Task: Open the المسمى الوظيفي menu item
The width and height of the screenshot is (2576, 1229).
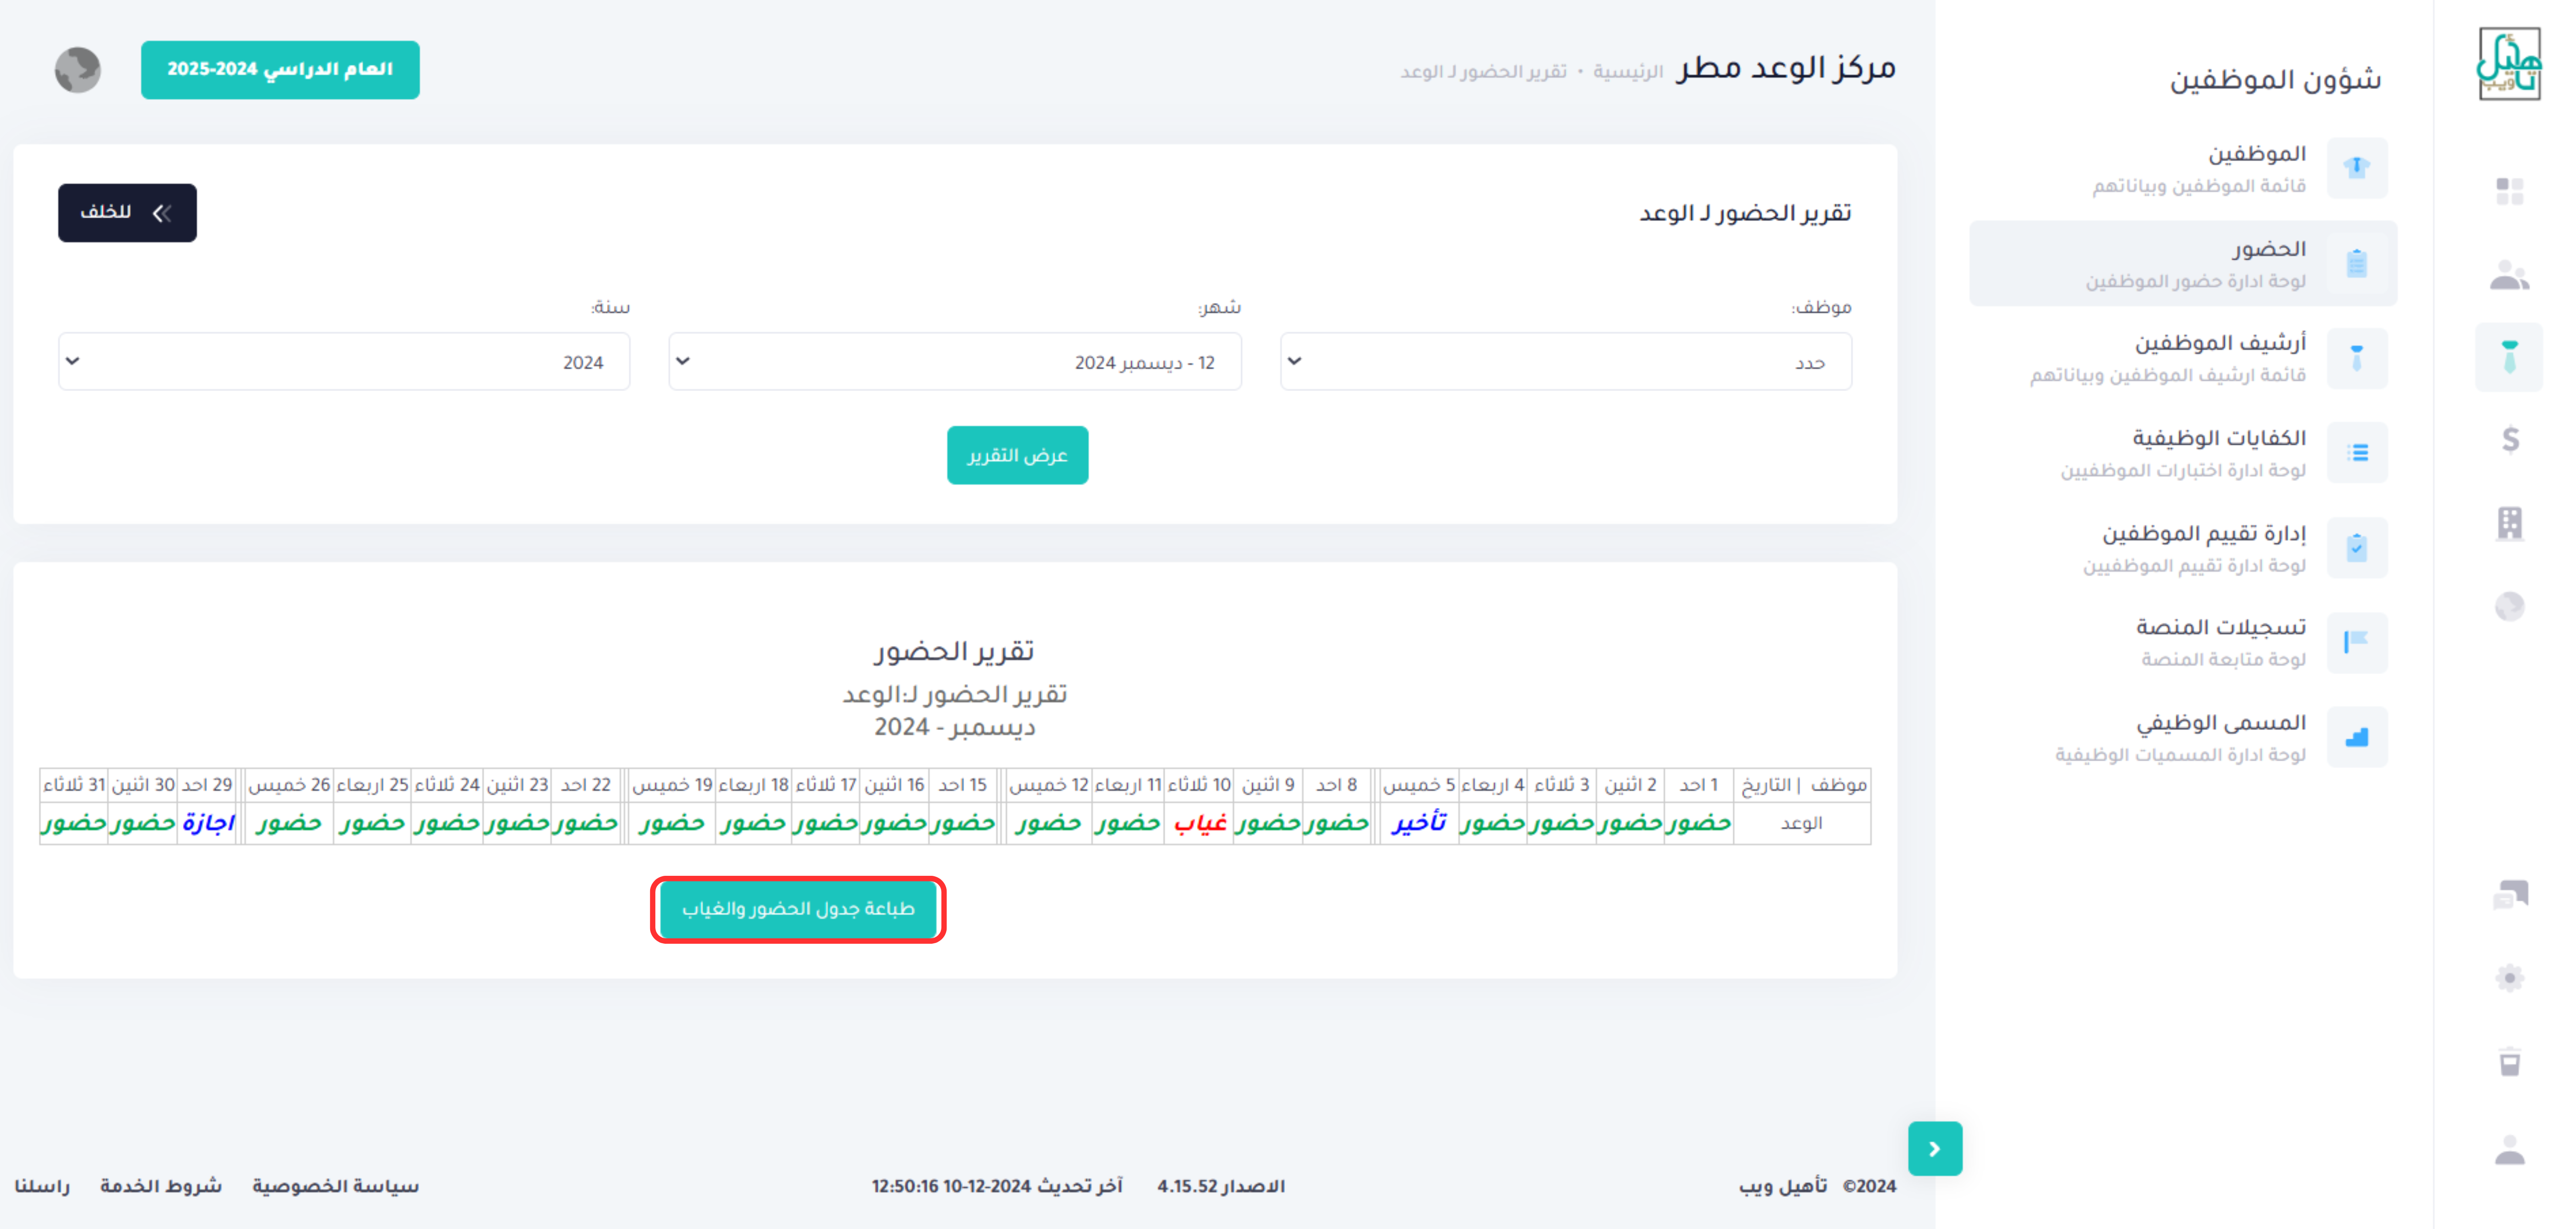Action: [x=2183, y=737]
